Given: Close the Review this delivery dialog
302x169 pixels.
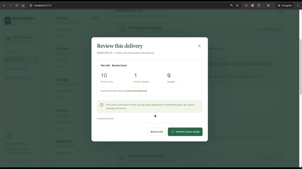Looking at the screenshot, I should tap(199, 46).
